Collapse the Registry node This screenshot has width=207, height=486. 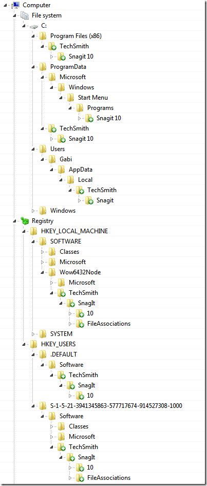pyautogui.click(x=15, y=221)
